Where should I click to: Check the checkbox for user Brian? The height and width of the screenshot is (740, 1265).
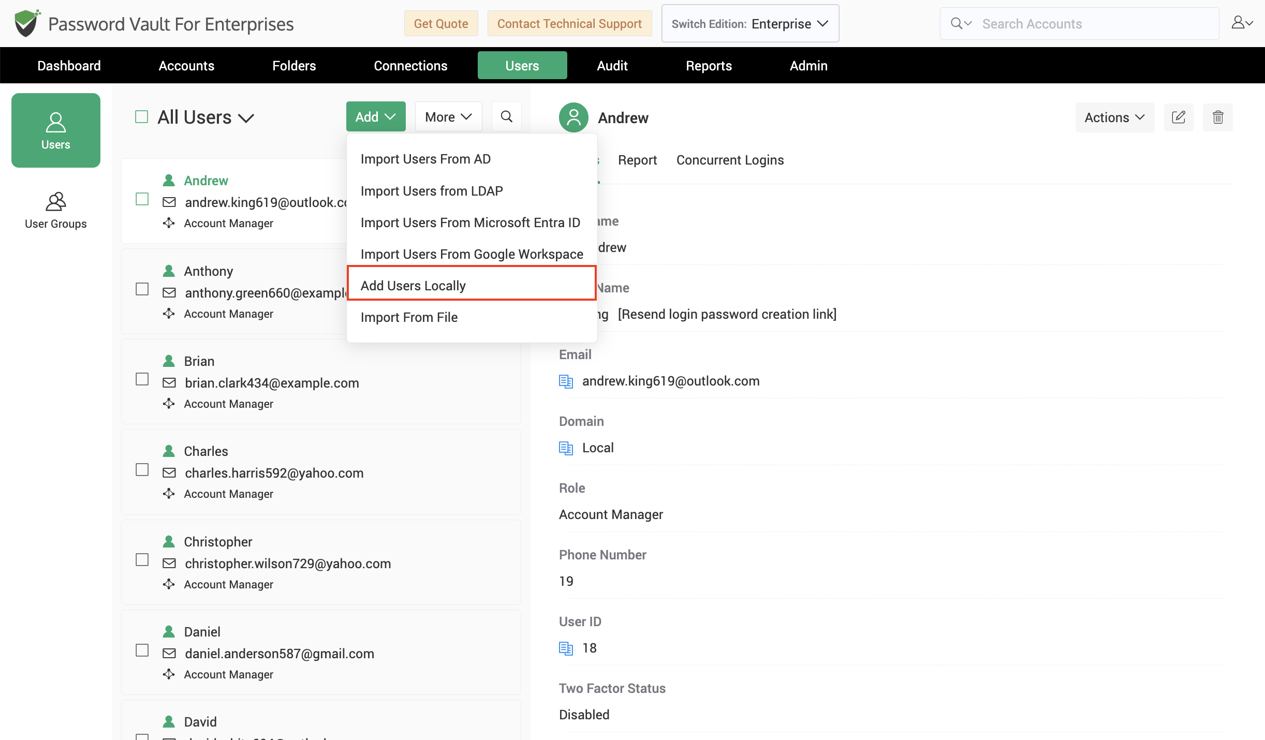[142, 379]
